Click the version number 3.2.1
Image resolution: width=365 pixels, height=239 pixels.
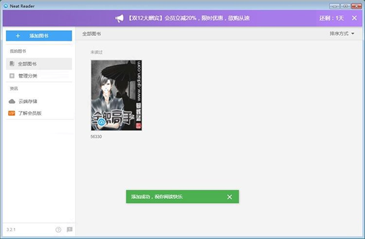tap(11, 230)
